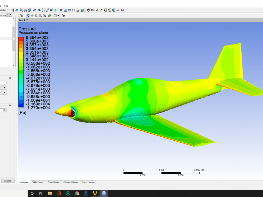Switch to the Report Viewer tab

(89, 182)
